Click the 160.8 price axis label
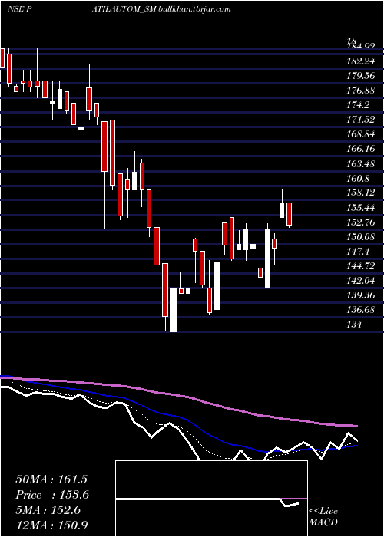Image resolution: width=384 pixels, height=537 pixels. 359,179
